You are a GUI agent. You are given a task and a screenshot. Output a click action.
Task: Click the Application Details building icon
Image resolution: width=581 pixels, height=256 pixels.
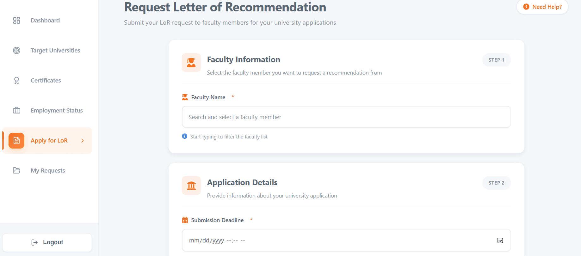[191, 186]
